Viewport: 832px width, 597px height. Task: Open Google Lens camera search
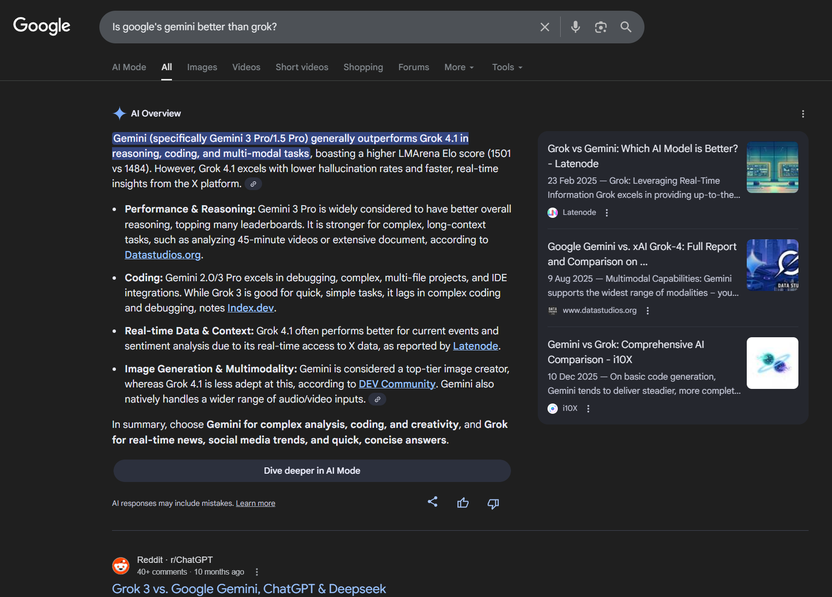click(x=601, y=27)
